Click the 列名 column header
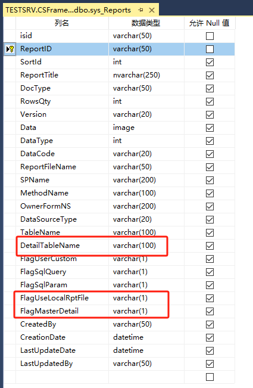Viewport: 253px width, 388px height. click(x=63, y=23)
